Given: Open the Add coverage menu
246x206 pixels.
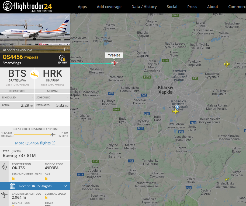Looking at the screenshot, I should coord(109,7).
